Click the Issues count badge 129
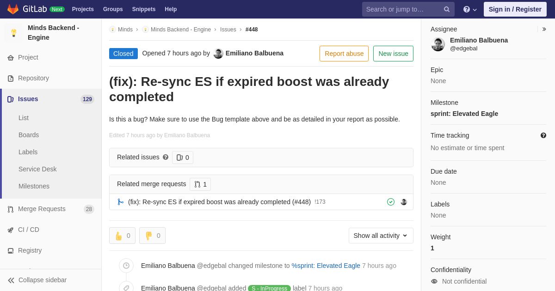 (87, 99)
